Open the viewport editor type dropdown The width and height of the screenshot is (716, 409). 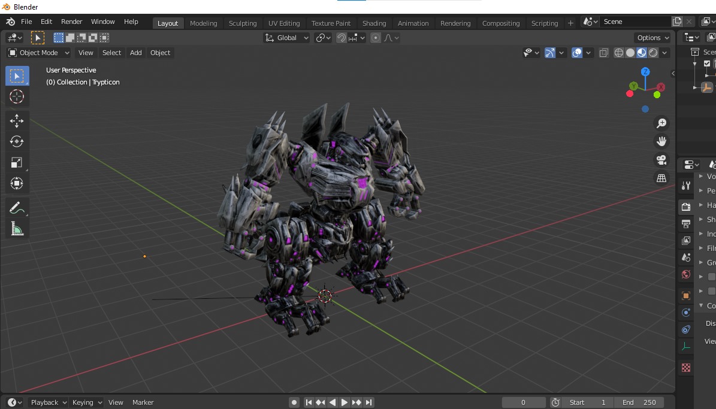14,38
